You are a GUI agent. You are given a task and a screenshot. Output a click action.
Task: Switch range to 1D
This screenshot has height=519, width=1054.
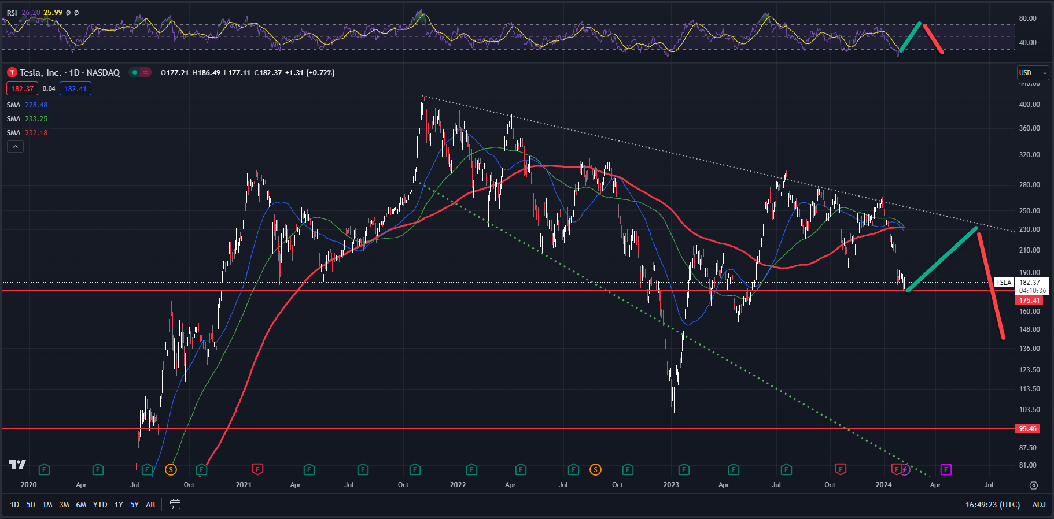pyautogui.click(x=14, y=505)
